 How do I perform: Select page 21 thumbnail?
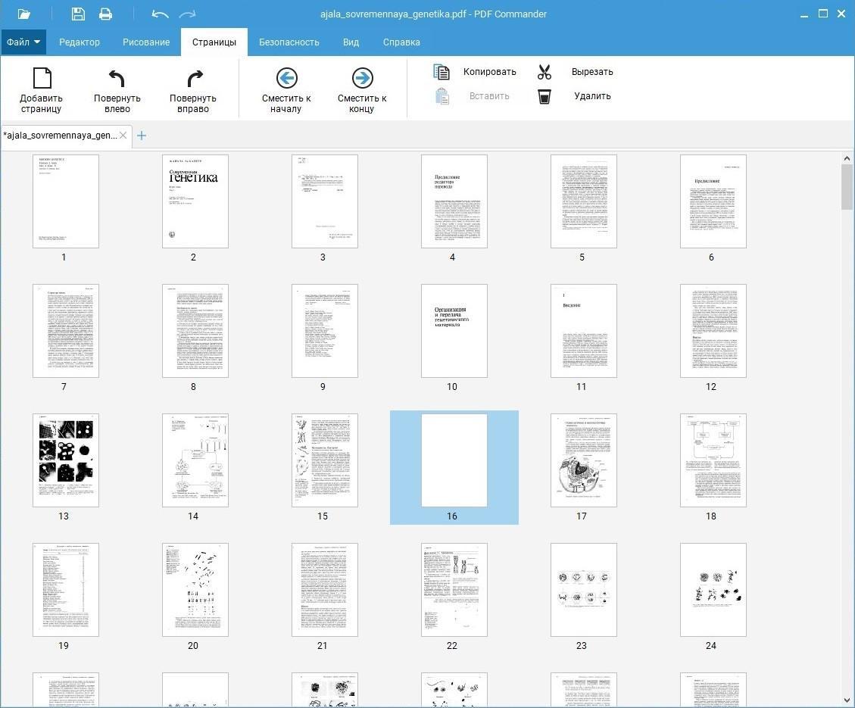[324, 590]
